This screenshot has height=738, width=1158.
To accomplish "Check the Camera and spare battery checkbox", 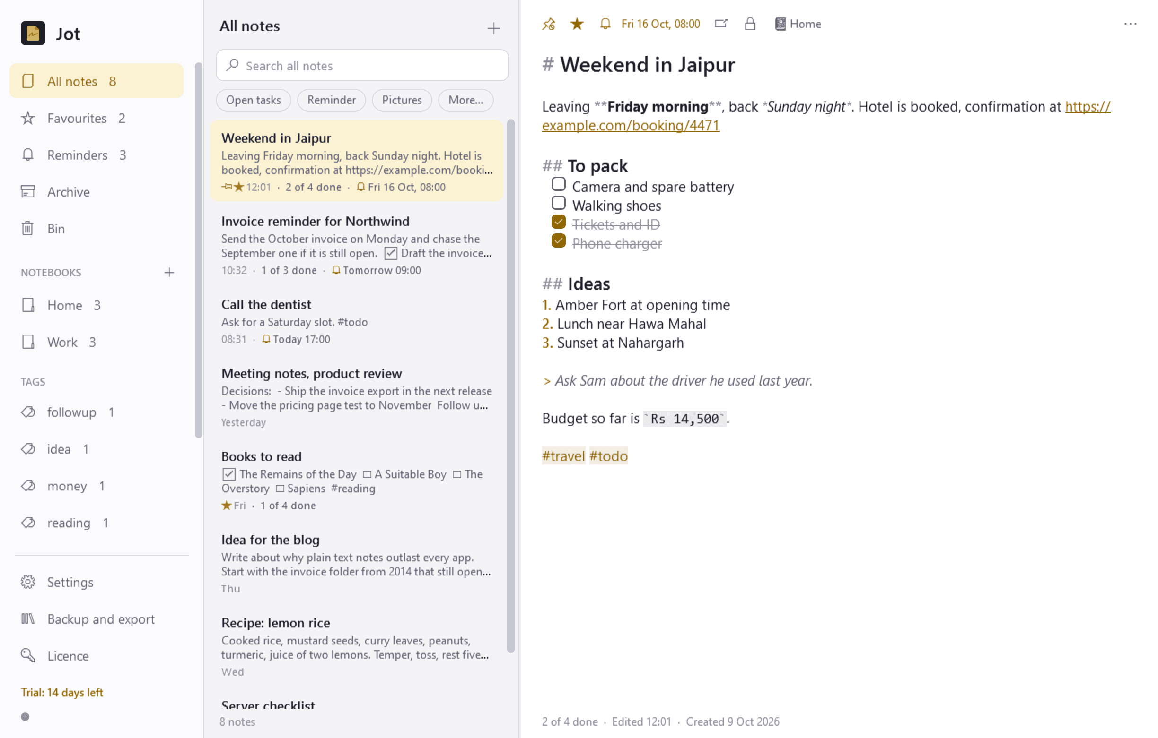I will (x=558, y=184).
